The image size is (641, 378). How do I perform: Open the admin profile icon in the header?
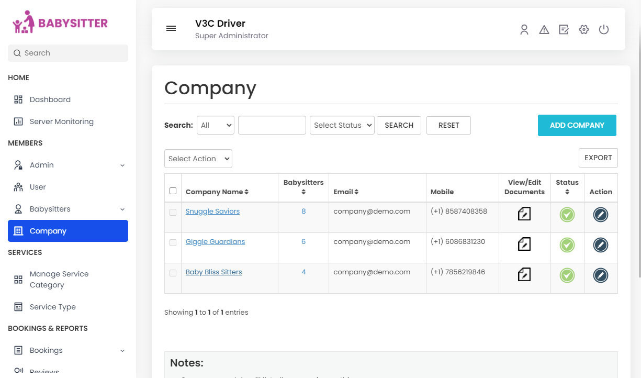(524, 30)
